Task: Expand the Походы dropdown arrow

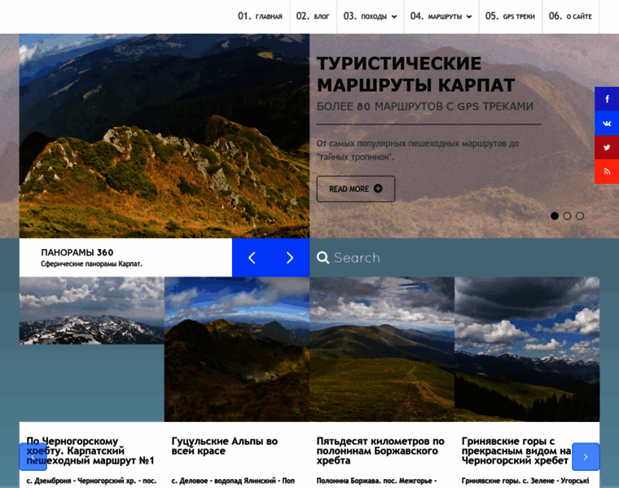Action: tap(394, 16)
